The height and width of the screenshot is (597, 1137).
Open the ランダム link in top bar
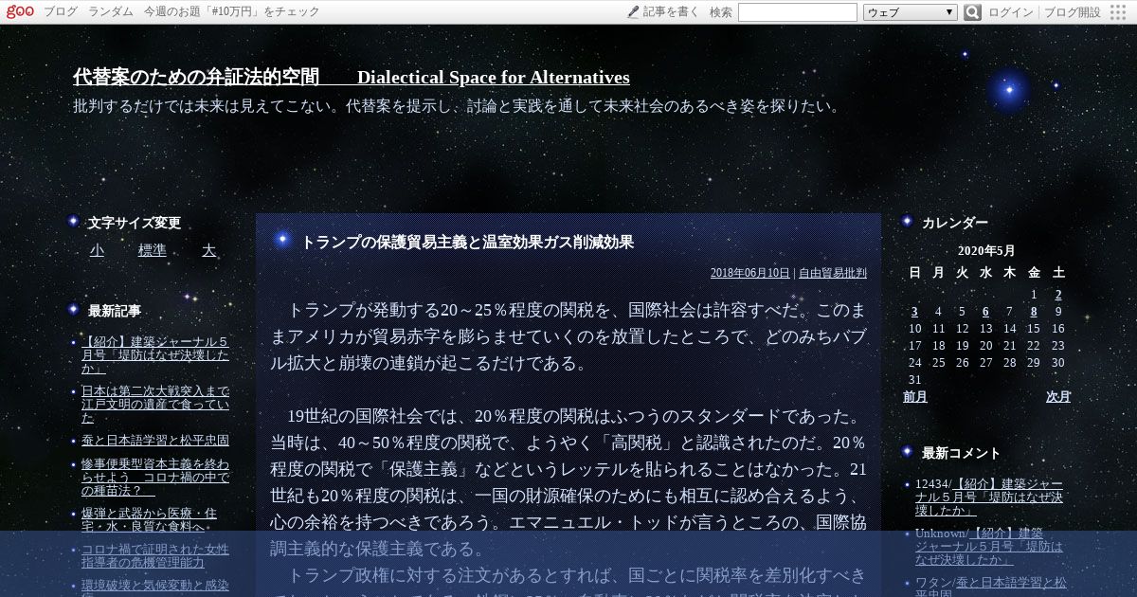[x=111, y=12]
